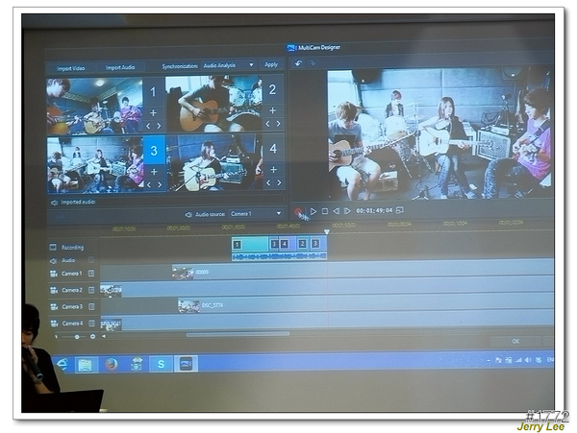The width and height of the screenshot is (577, 433).
Task: Click the timeline zoom in plus icon
Action: [92, 336]
